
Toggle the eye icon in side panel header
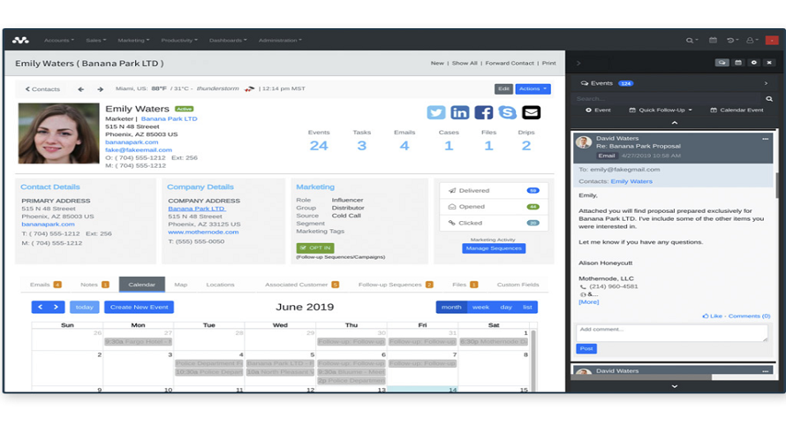tap(753, 63)
